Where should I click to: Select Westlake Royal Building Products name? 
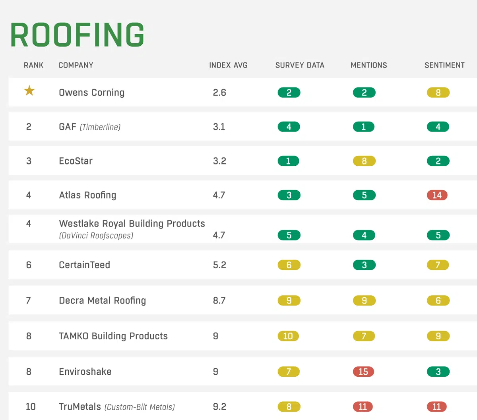coord(132,223)
